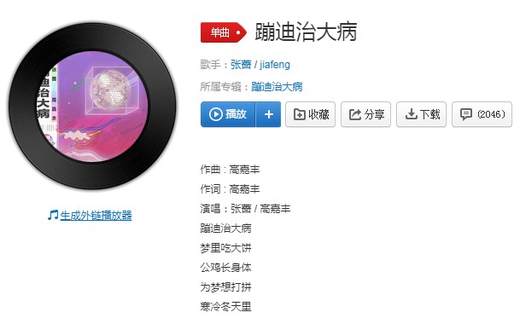
Task: Open artist jiafeng page link
Action: tap(275, 64)
